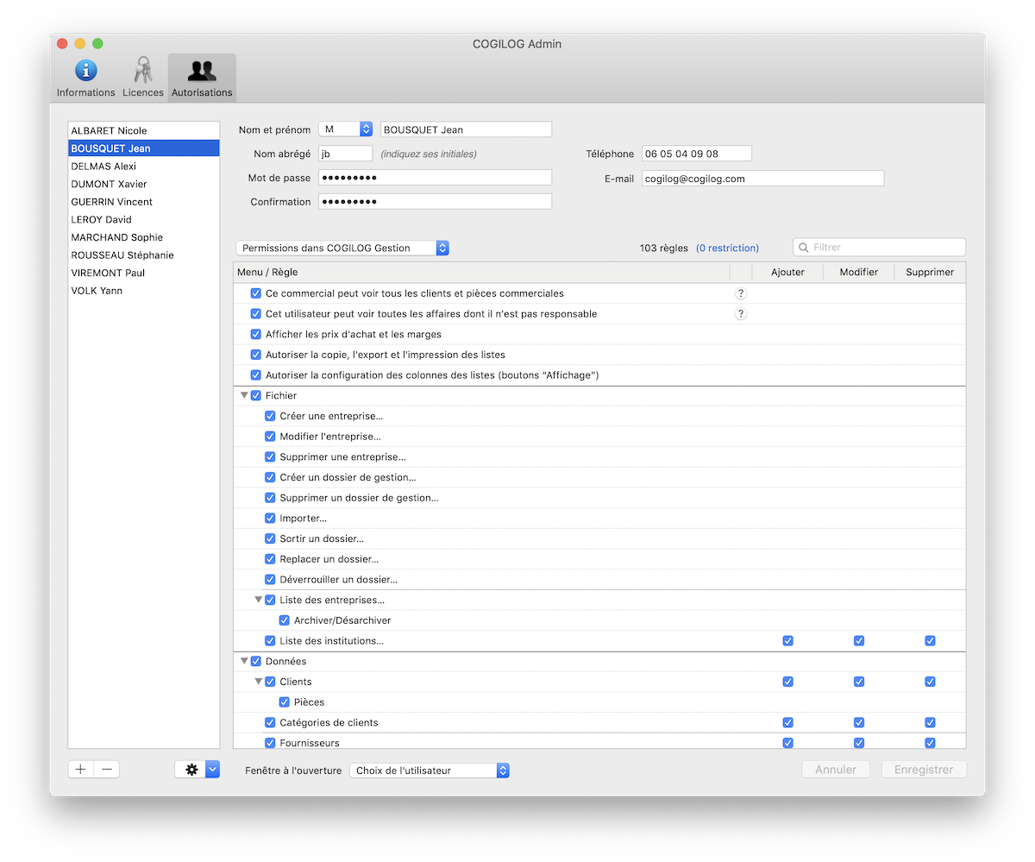Toggle Modifier checkbox for Liste des institutions

pyautogui.click(x=859, y=641)
